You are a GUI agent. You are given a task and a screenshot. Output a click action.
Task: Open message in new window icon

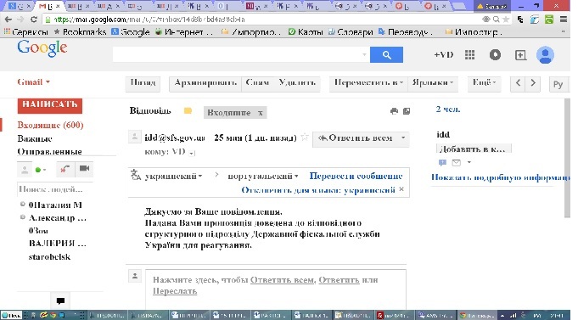(x=407, y=111)
